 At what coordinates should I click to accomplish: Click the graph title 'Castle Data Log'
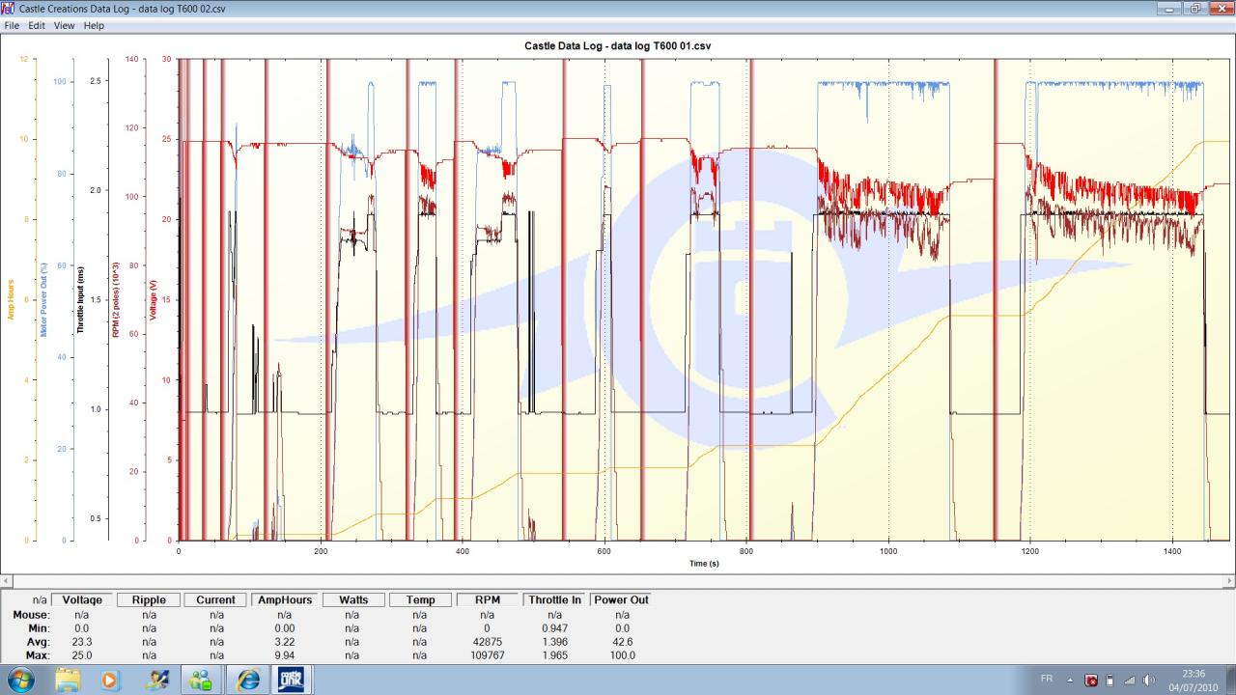618,45
